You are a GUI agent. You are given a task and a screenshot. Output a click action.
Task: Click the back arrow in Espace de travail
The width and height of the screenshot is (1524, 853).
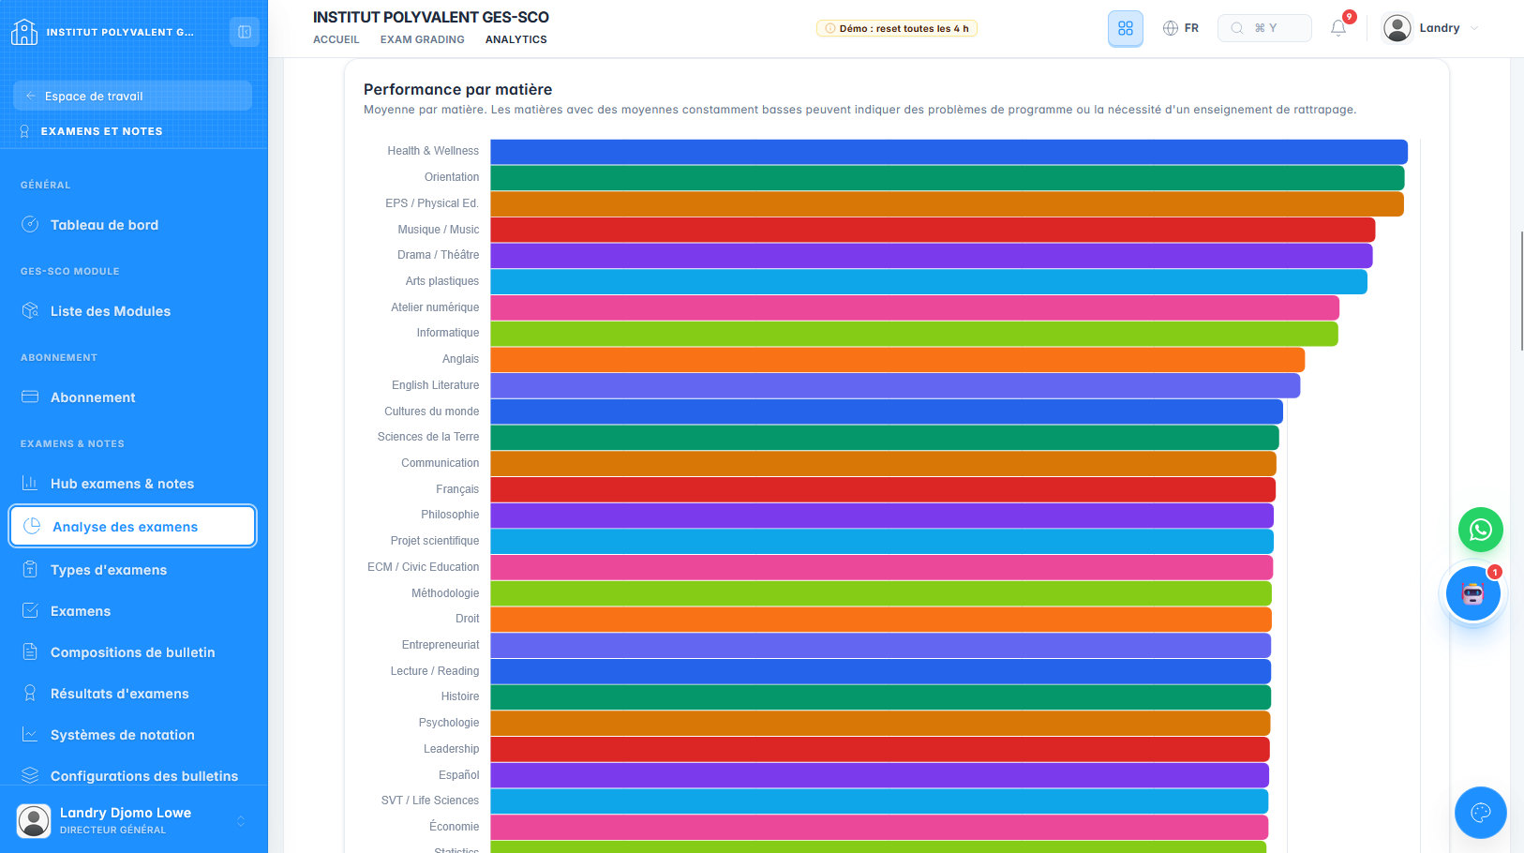pos(31,96)
